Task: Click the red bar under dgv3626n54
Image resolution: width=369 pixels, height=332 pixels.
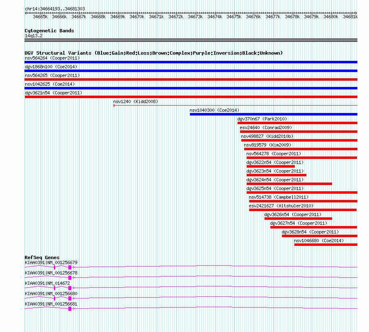Action: 298,219
